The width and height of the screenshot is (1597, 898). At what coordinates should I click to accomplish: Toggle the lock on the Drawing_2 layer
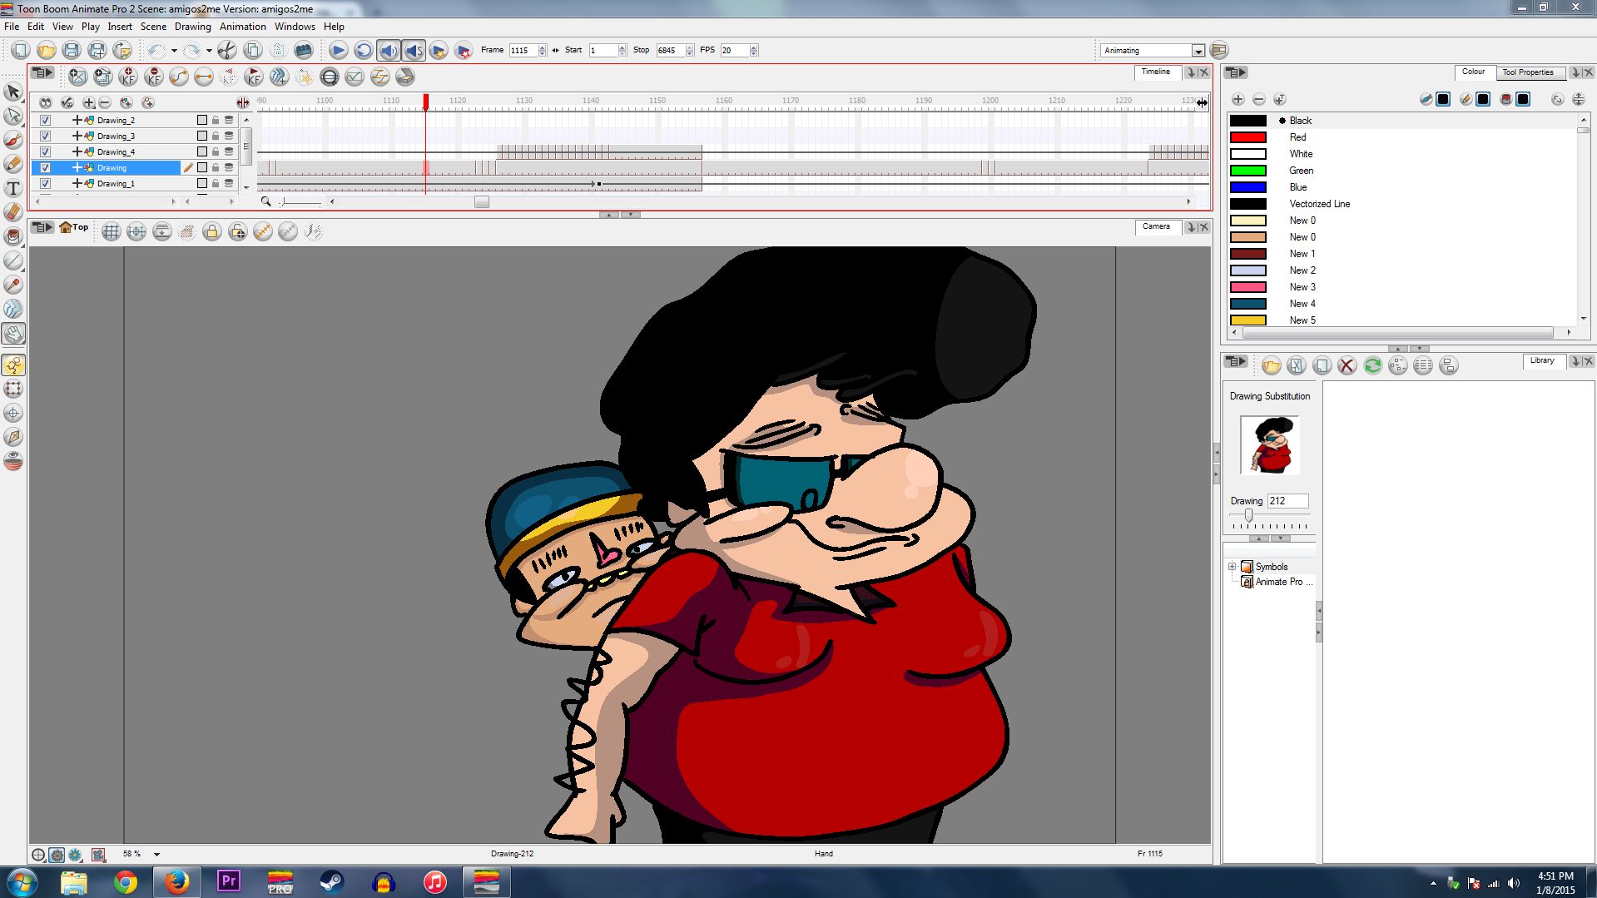point(216,120)
